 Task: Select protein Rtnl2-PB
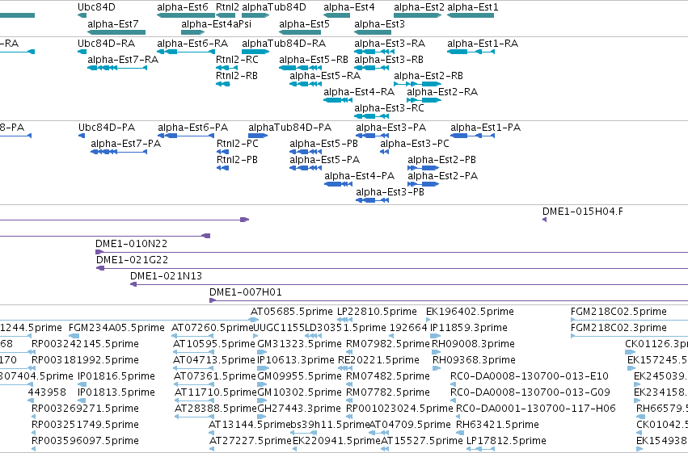[x=237, y=160]
